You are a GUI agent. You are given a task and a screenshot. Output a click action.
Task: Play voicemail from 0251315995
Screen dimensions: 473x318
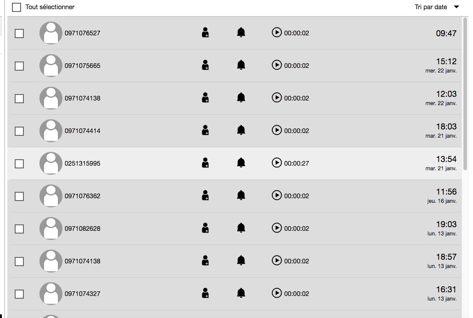pos(277,162)
